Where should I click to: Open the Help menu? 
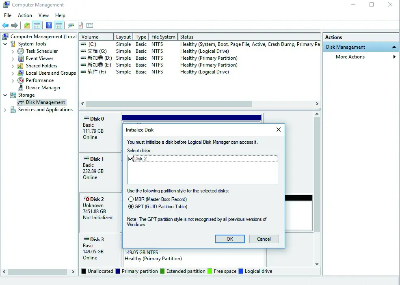[60, 15]
